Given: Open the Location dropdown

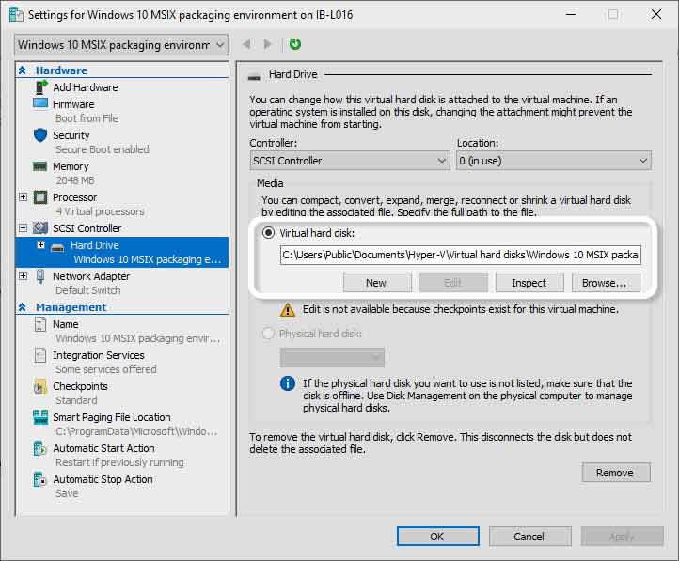Looking at the screenshot, I should (x=554, y=161).
